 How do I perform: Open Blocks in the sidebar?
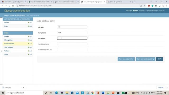click(7, 36)
